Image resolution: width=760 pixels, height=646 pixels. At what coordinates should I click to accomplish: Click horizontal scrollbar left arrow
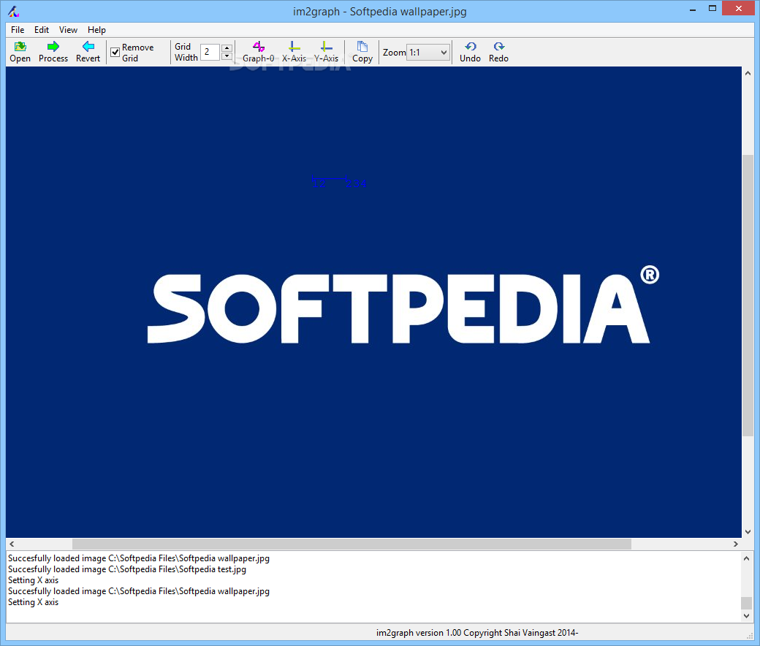(x=12, y=544)
